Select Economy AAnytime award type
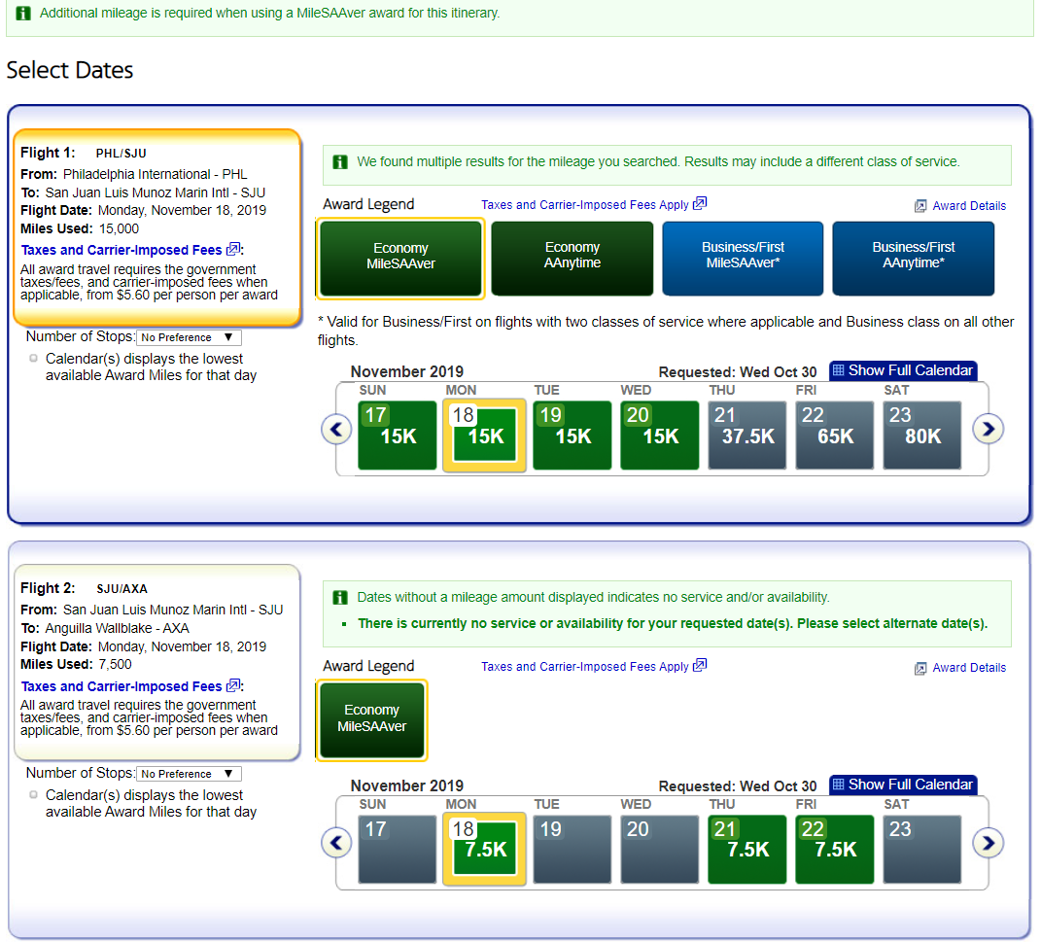Viewport: 1041px width, 942px height. [573, 259]
